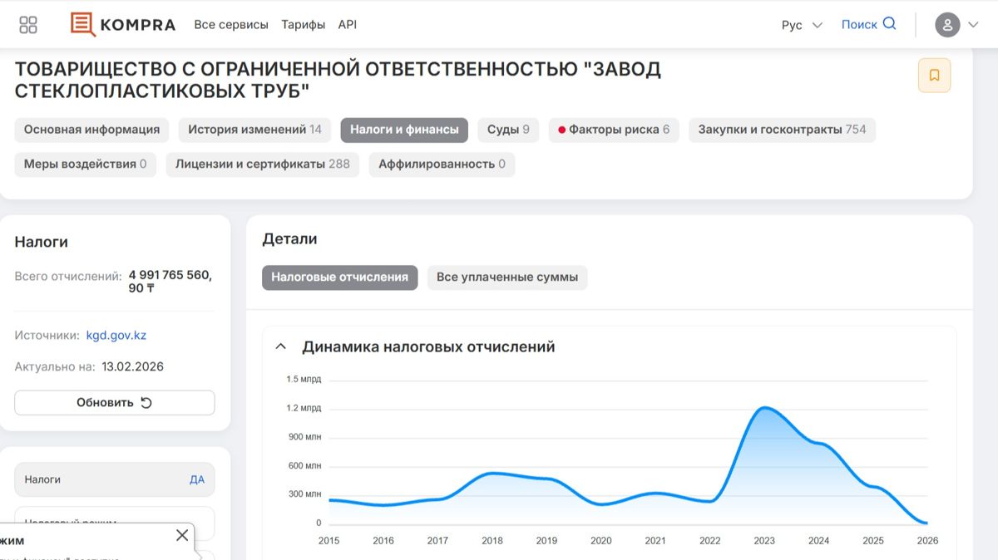The width and height of the screenshot is (998, 560).
Task: Open the user profile avatar icon
Action: click(x=947, y=24)
